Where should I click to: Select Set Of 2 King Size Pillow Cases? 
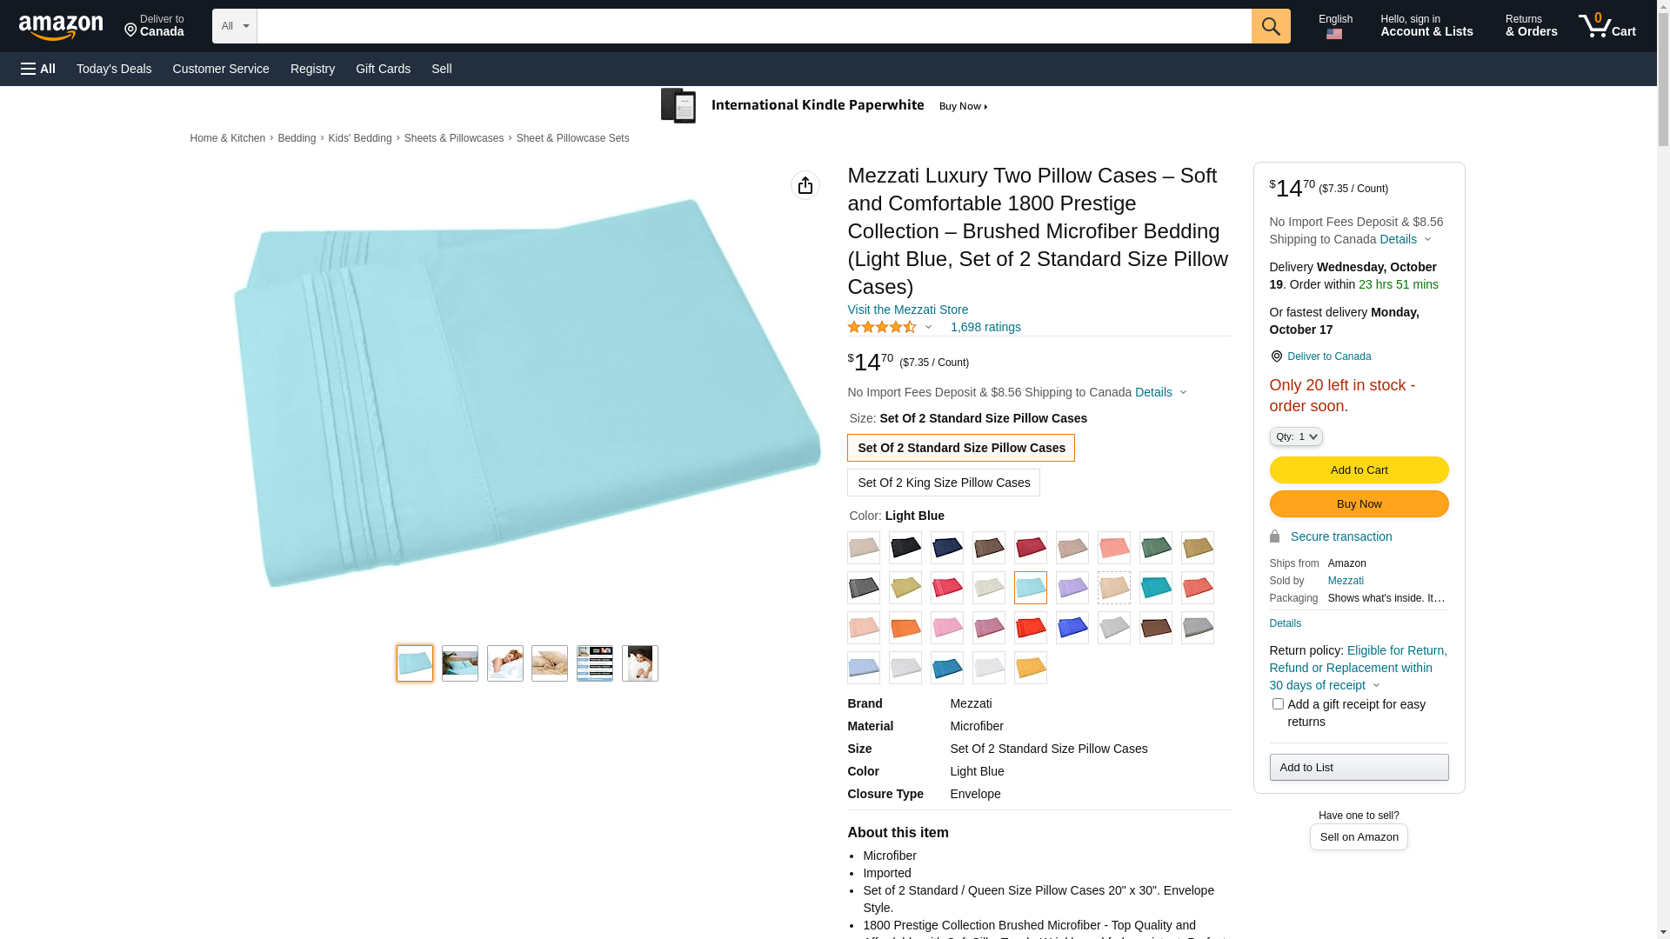(944, 483)
